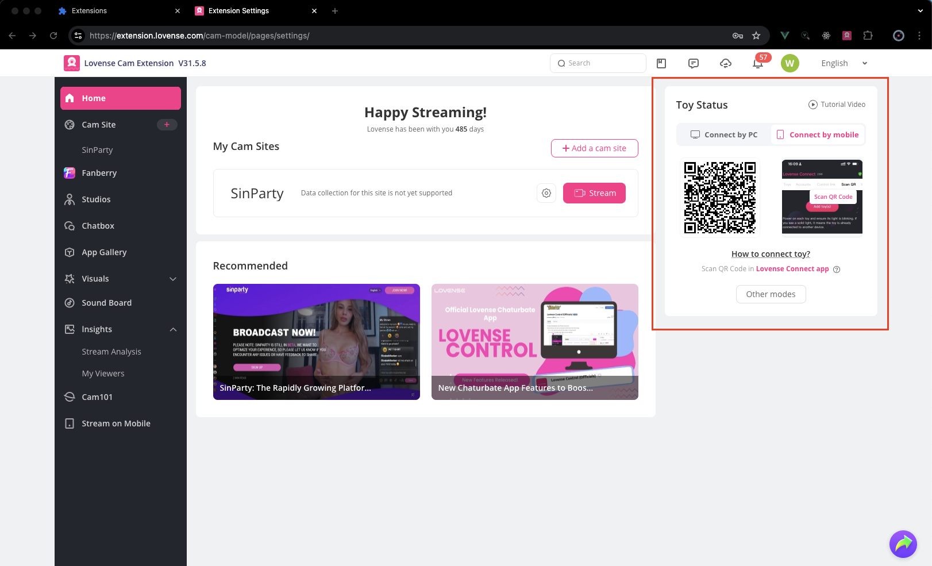932x566 pixels.
Task: Go to Stream Analysis page
Action: pyautogui.click(x=111, y=352)
